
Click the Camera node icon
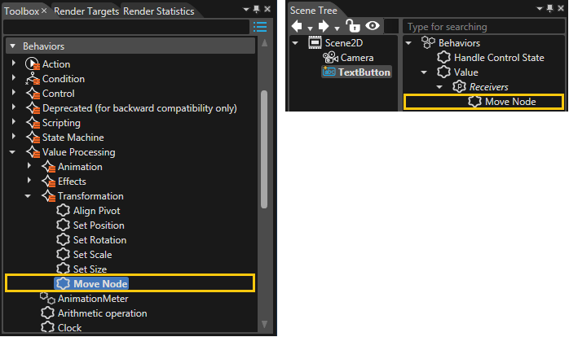pos(331,58)
